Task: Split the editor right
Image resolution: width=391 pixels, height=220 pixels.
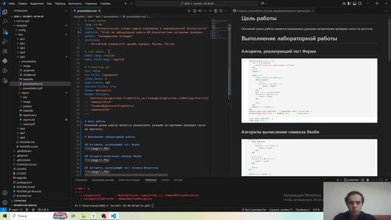Action: 221,11
